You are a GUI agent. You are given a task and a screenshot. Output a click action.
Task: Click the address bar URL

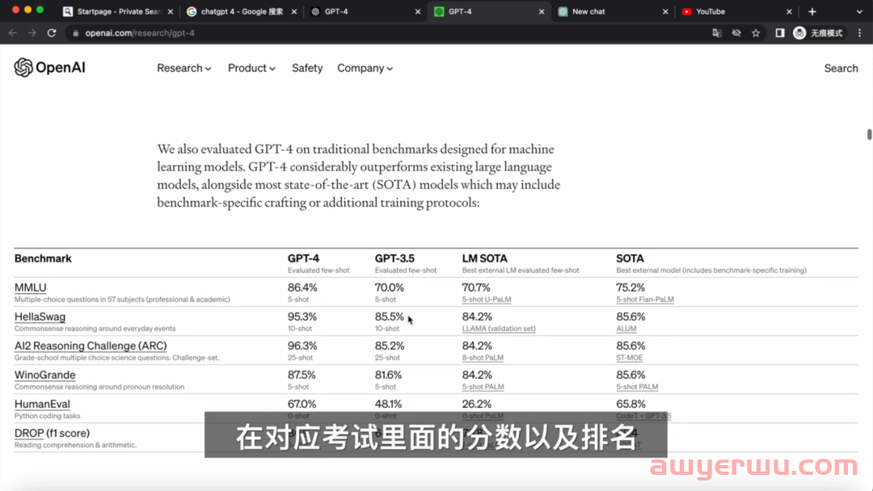click(x=140, y=33)
